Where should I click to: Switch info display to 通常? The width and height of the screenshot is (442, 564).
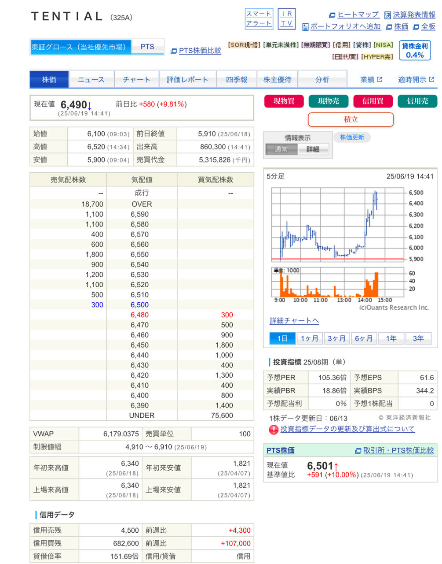pyautogui.click(x=281, y=149)
